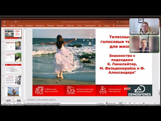This screenshot has height=121, width=161.
Task: Click the Save icon in quick access toolbar
Action: tap(4, 22)
